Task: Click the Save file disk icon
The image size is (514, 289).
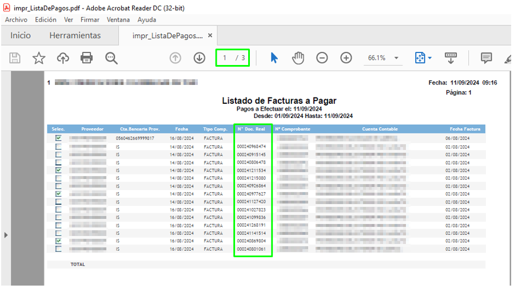Action: pyautogui.click(x=15, y=58)
